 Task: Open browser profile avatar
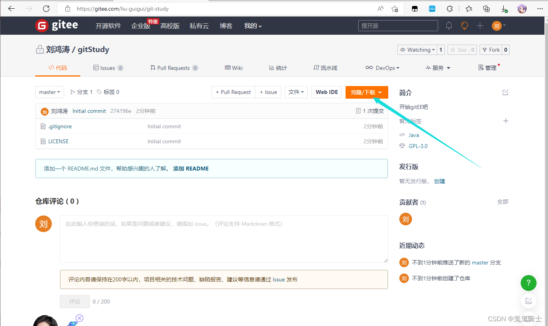click(522, 8)
